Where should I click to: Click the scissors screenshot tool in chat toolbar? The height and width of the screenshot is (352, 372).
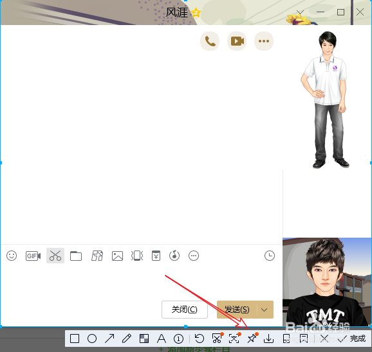(x=55, y=256)
